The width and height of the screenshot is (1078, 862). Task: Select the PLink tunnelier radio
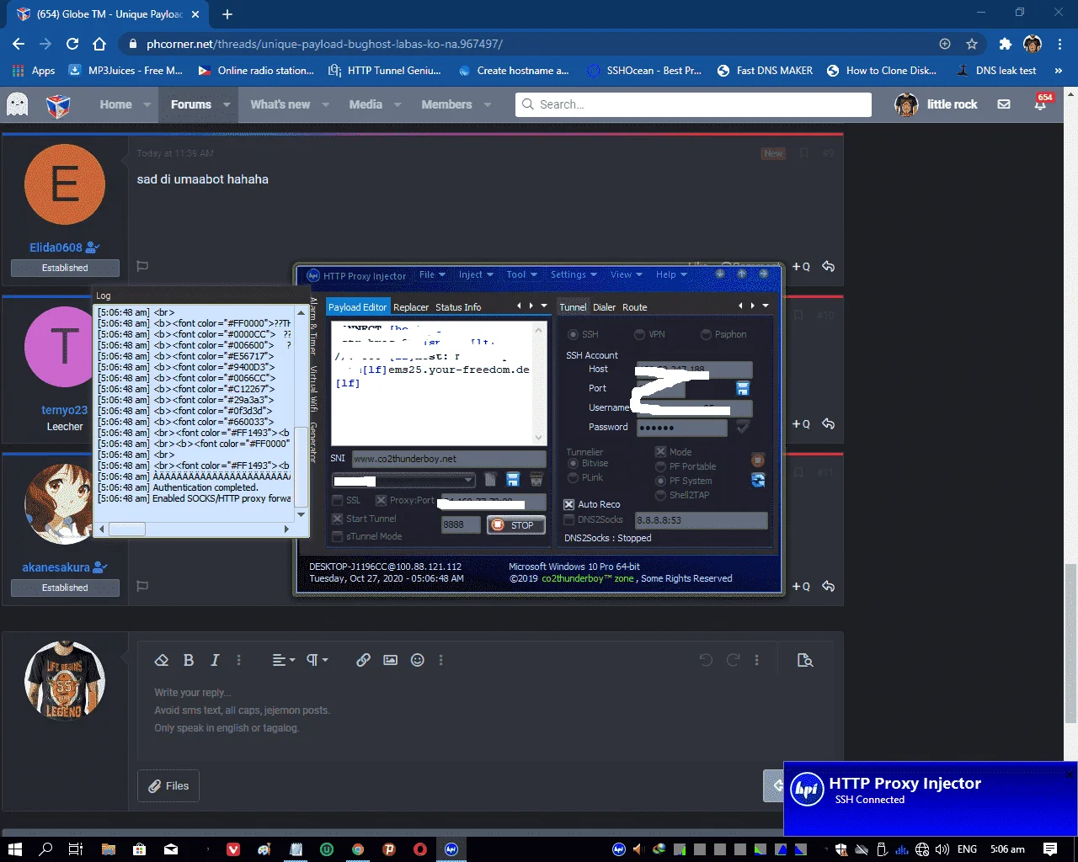[574, 477]
